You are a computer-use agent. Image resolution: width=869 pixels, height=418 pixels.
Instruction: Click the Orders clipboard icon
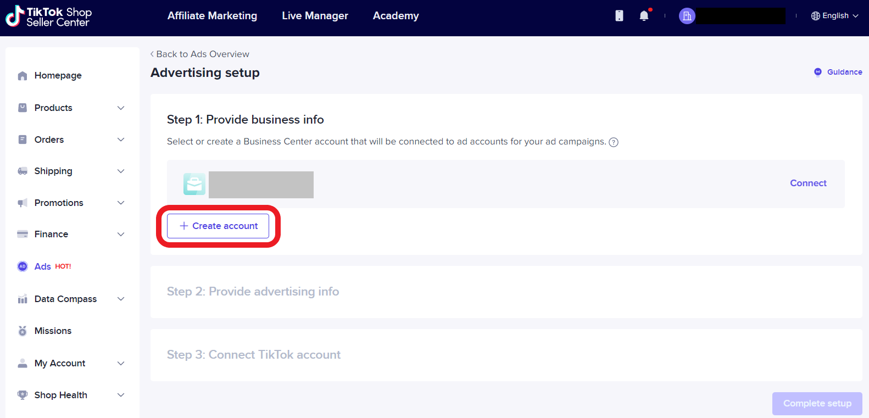23,140
